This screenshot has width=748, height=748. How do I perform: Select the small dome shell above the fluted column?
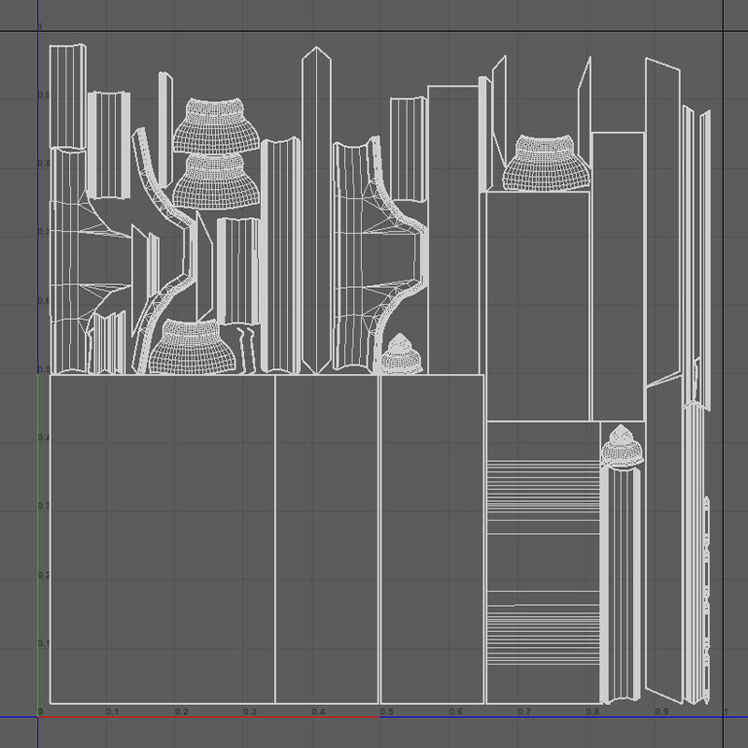622,446
